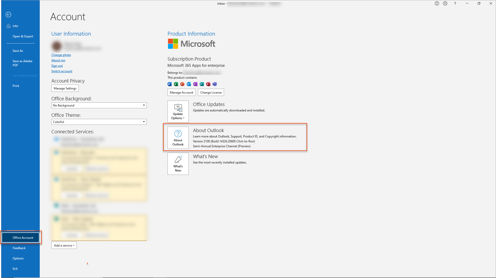
Task: Open the Update Options icon button
Action: pos(178,111)
